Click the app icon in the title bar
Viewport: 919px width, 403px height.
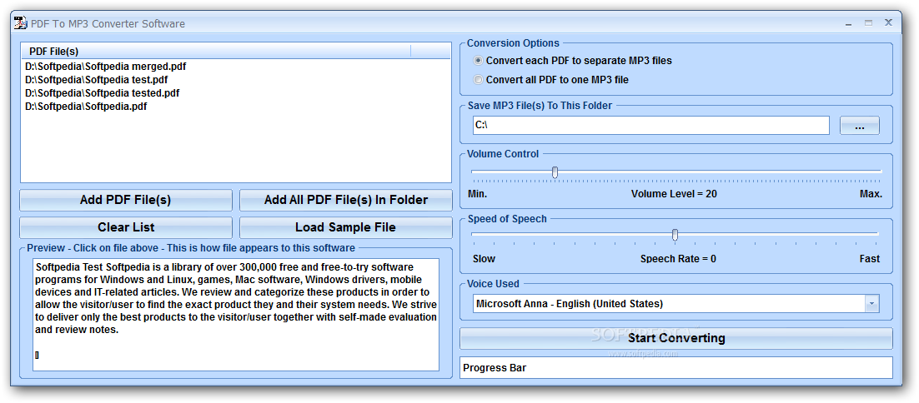coord(21,23)
